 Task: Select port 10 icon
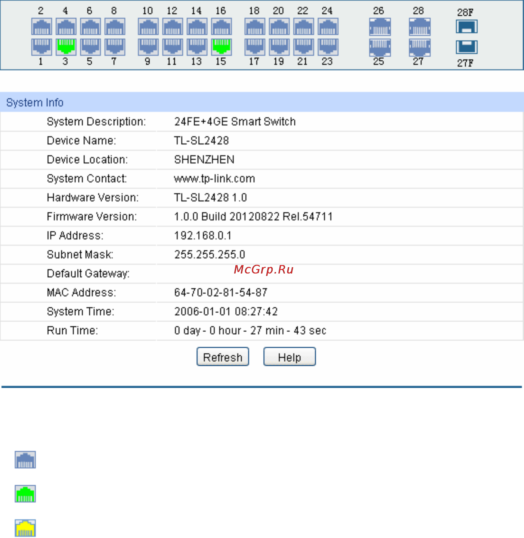point(148,27)
